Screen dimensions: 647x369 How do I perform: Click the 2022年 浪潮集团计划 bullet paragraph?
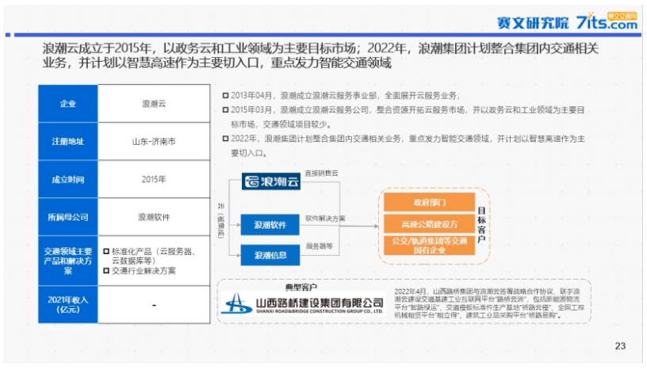[x=404, y=146]
